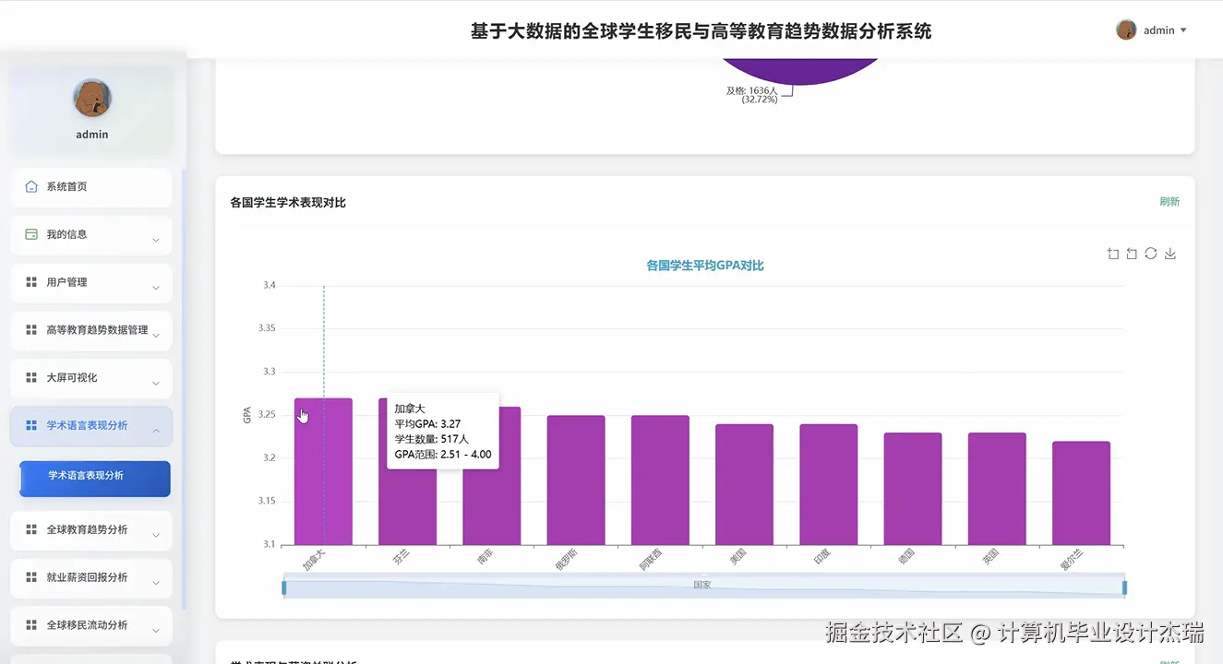1223x664 pixels.
Task: Click the pie label 及格: 1636人
Action: click(751, 90)
